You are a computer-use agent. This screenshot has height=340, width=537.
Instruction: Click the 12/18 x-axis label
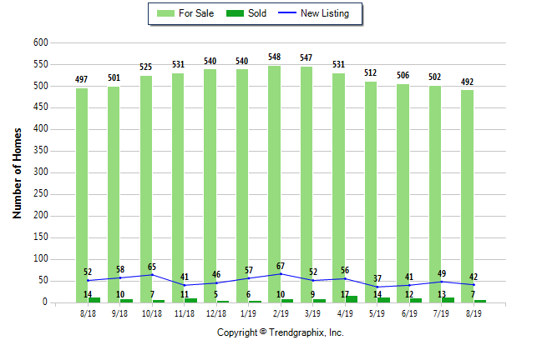click(x=215, y=313)
